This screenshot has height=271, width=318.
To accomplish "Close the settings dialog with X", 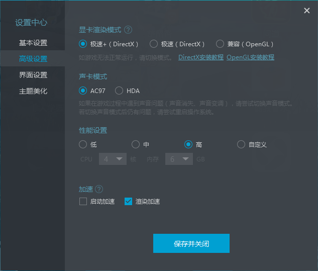I will 306,11.
